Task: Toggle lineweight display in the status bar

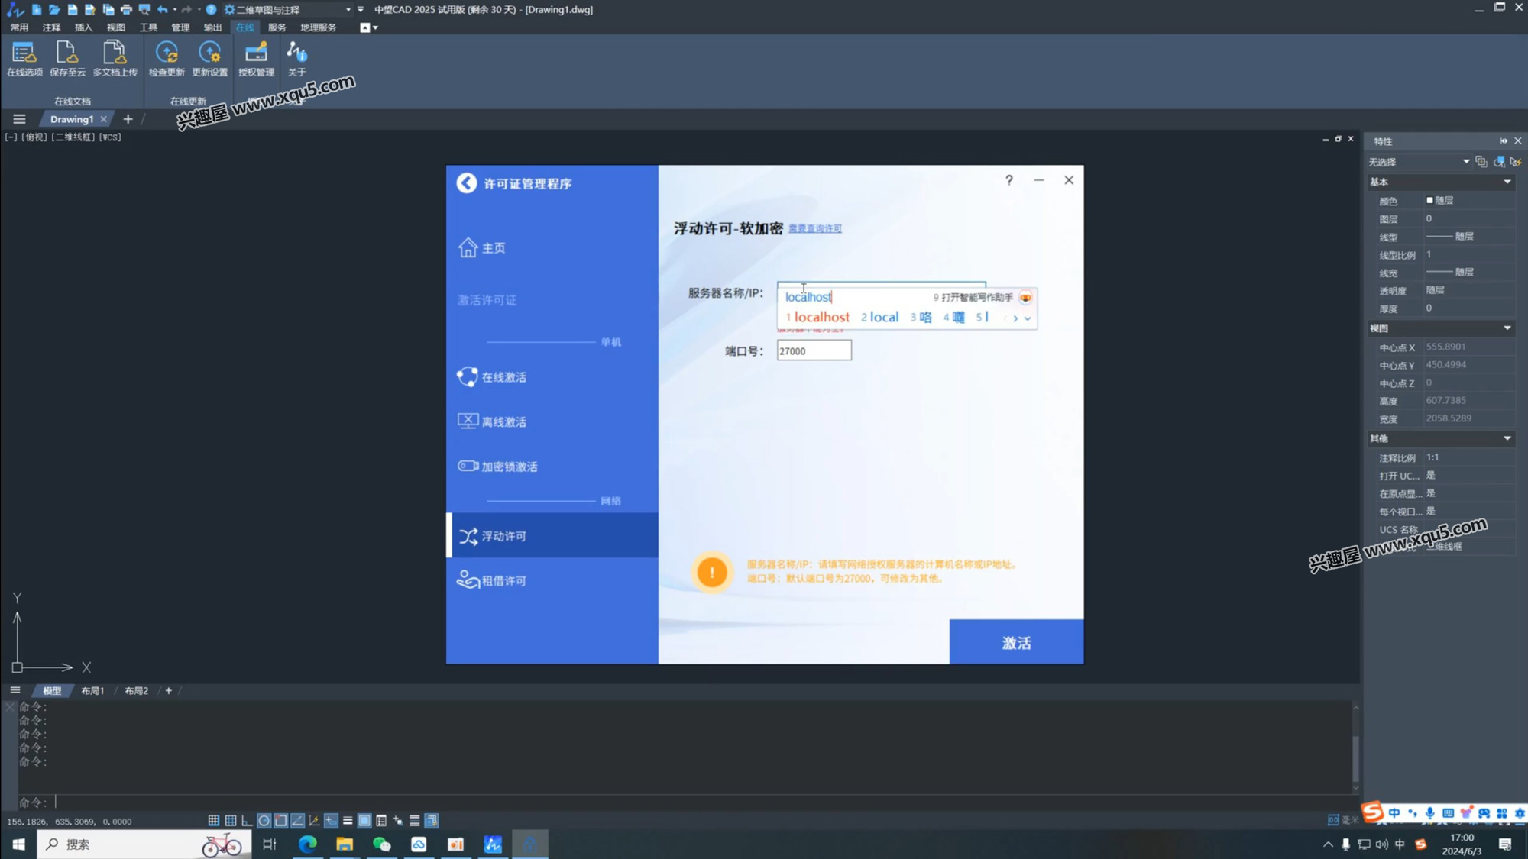Action: (x=348, y=820)
